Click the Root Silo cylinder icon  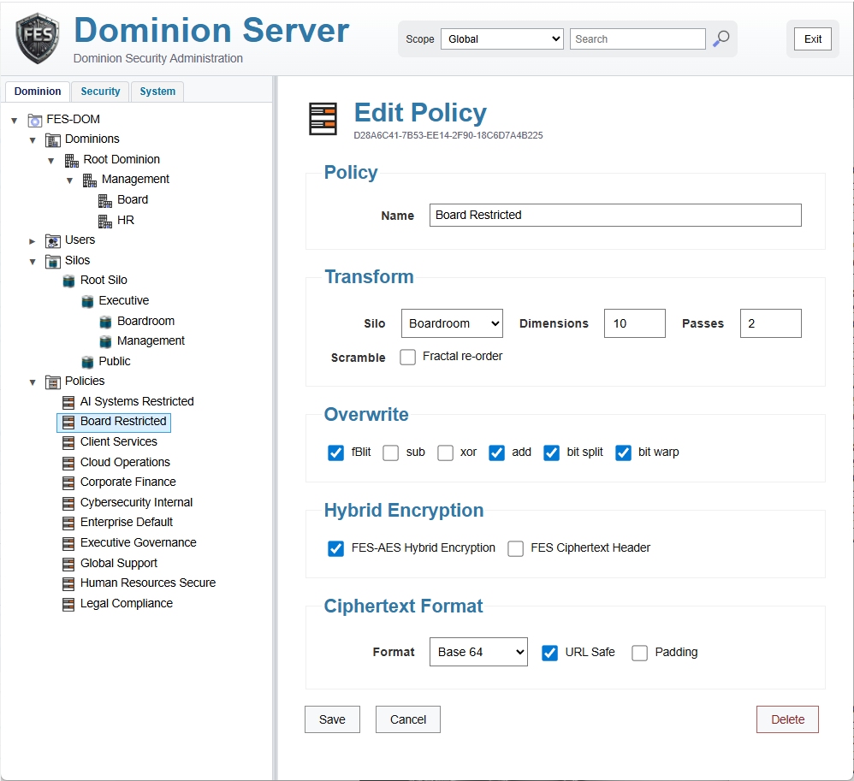[68, 281]
